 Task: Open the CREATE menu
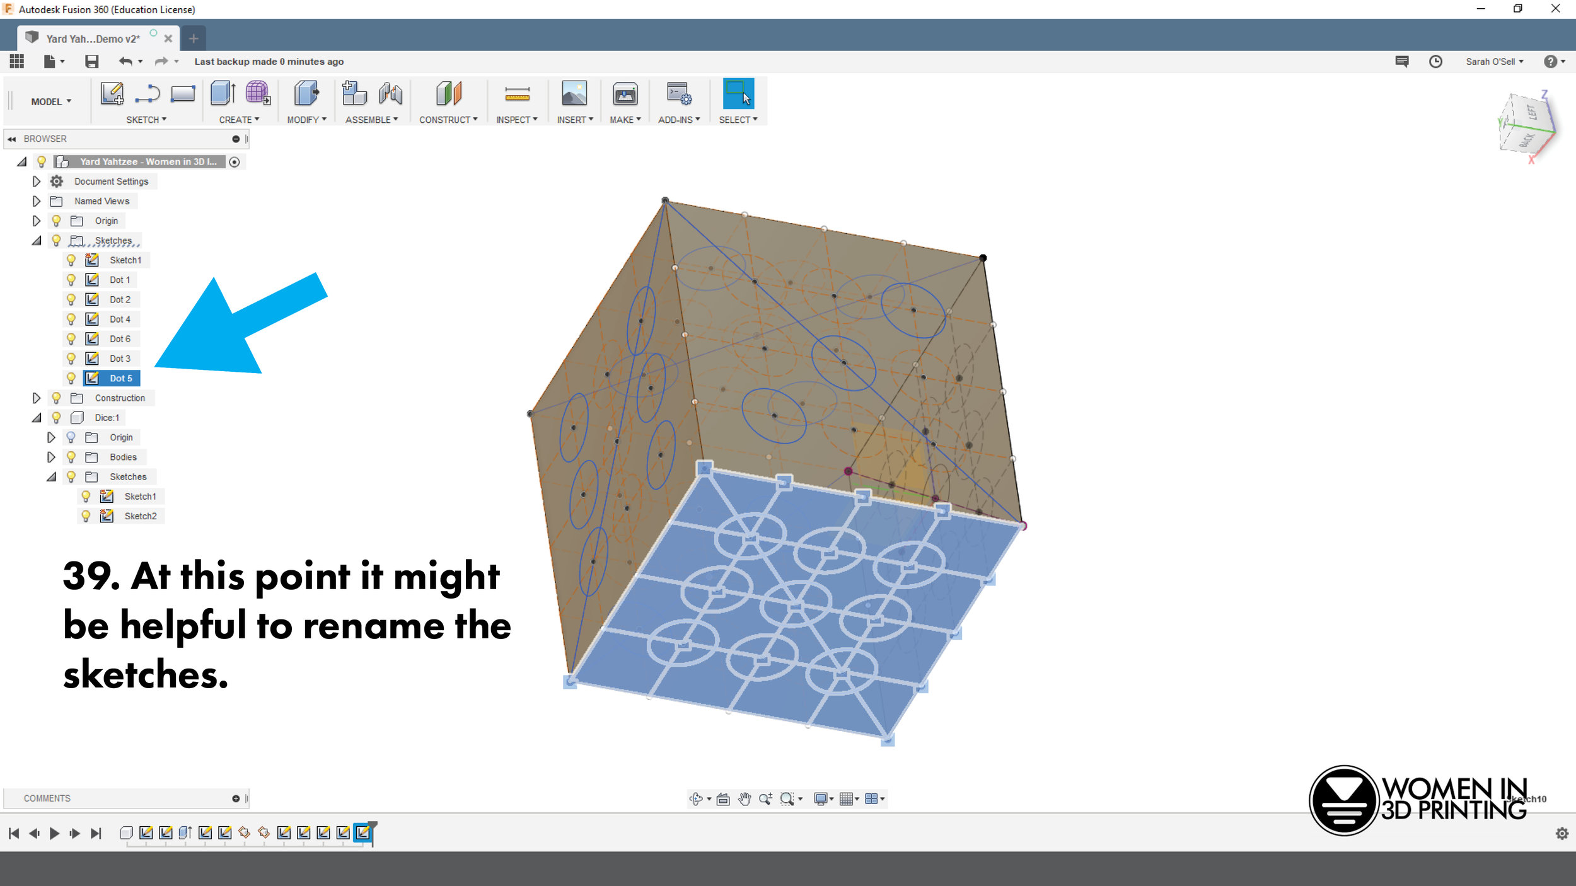pos(239,120)
